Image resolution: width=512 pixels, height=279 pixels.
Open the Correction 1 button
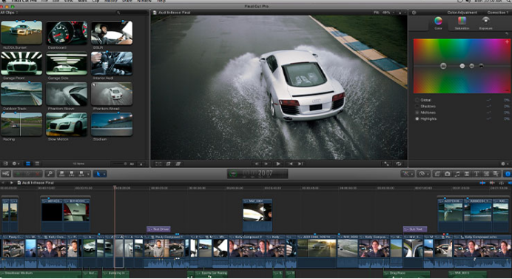pos(498,13)
